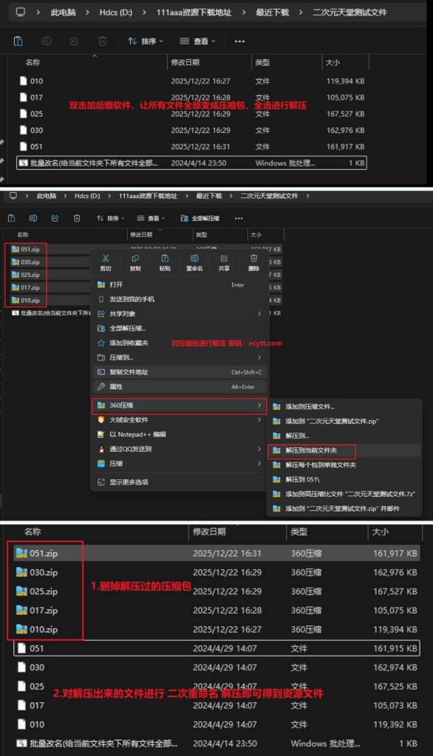Select file 010 sized 119,392 KB

[x=216, y=724]
